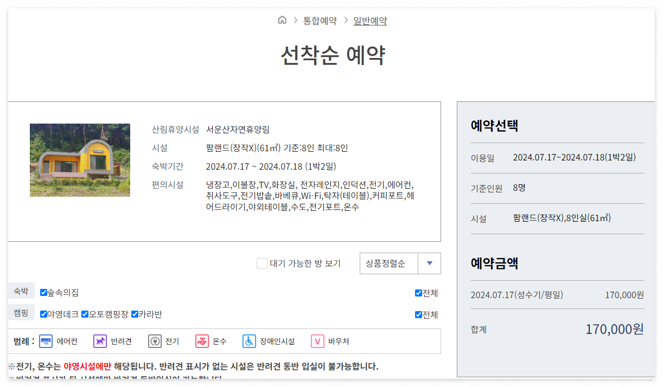
Task: Click the yellow cabin facility photo
Action: [80, 160]
